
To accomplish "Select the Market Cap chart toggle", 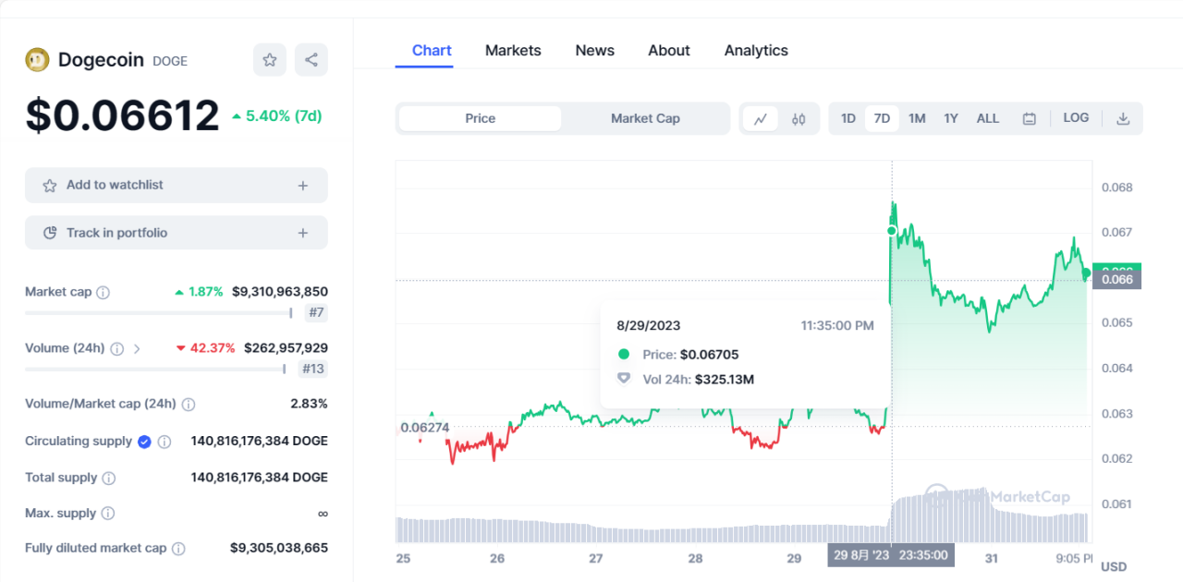I will tap(645, 119).
